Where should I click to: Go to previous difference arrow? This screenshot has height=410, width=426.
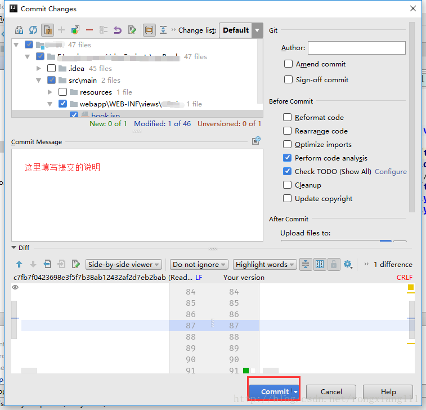19,264
